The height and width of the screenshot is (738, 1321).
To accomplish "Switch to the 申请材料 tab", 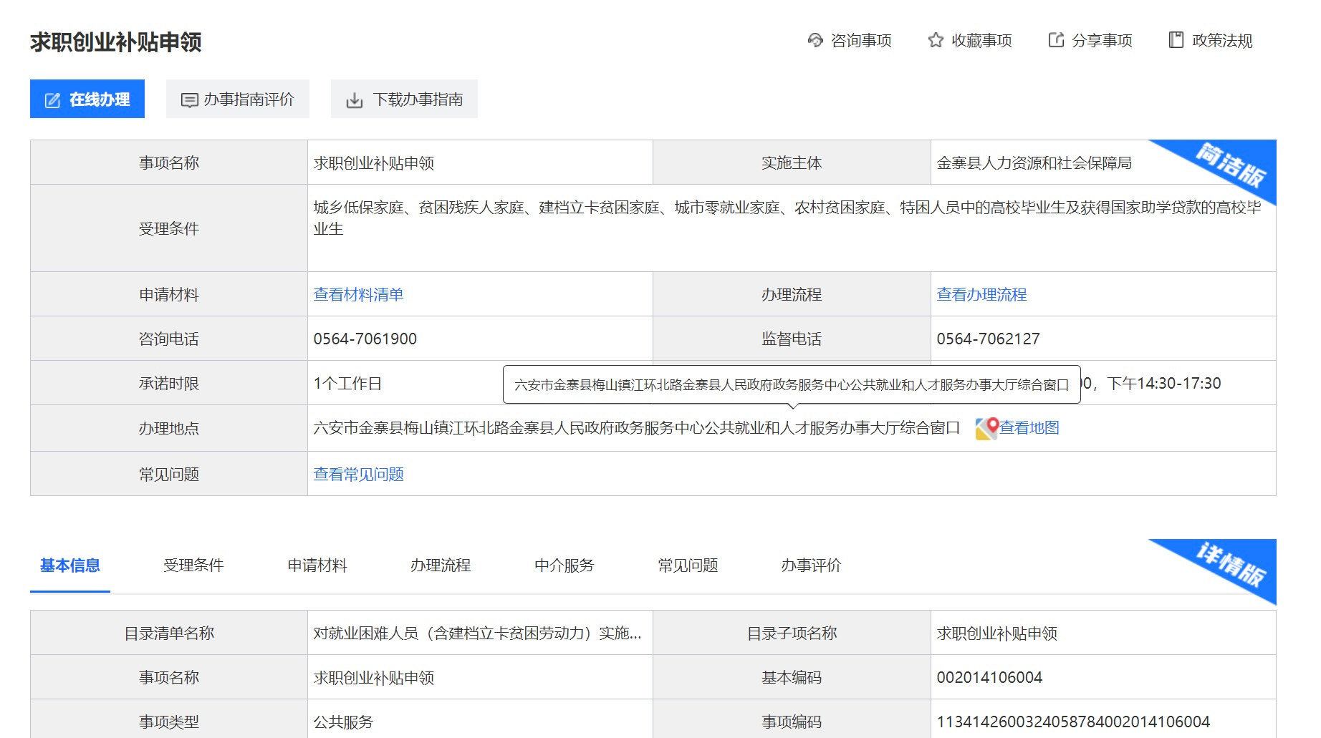I will (x=317, y=565).
